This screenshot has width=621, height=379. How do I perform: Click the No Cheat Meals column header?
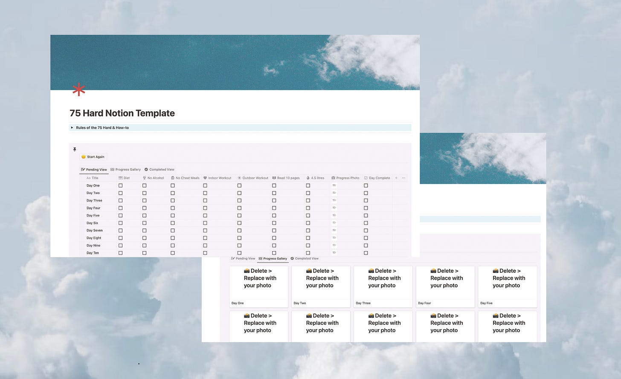[x=185, y=178]
